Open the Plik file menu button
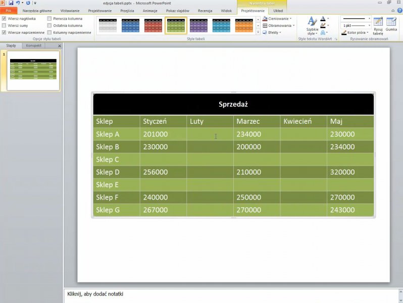Screen dimensions: 403x303 (9, 11)
